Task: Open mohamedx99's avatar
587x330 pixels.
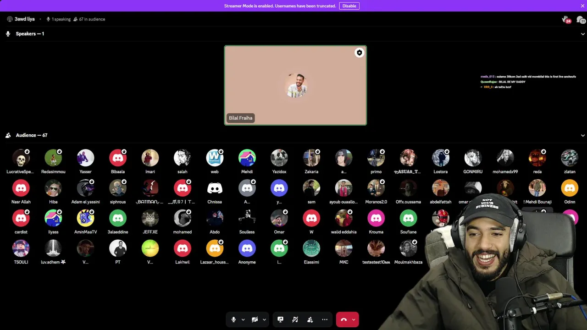Action: pyautogui.click(x=505, y=158)
